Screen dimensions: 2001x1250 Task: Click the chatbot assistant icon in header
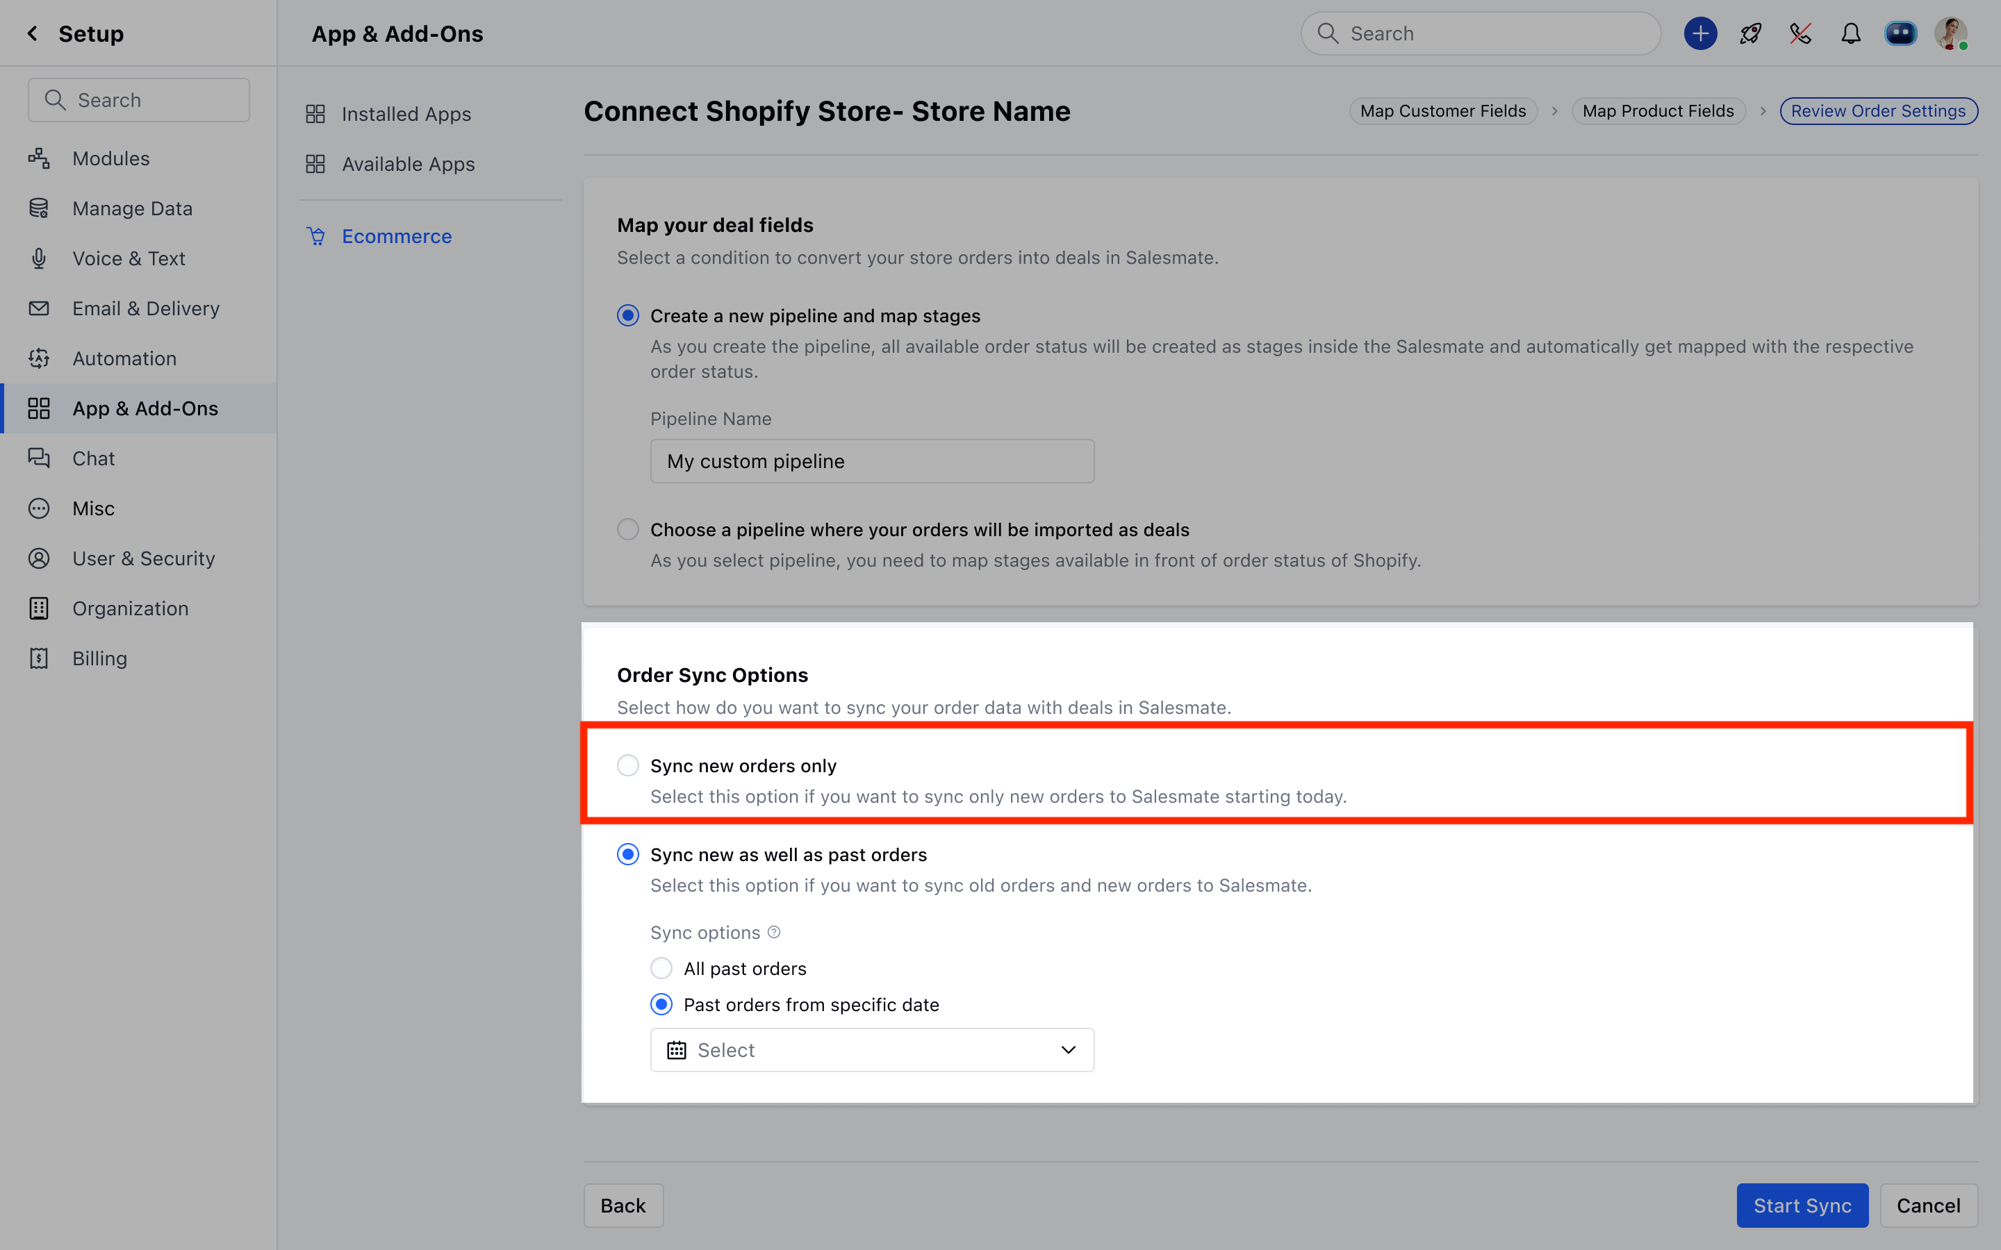click(1900, 33)
